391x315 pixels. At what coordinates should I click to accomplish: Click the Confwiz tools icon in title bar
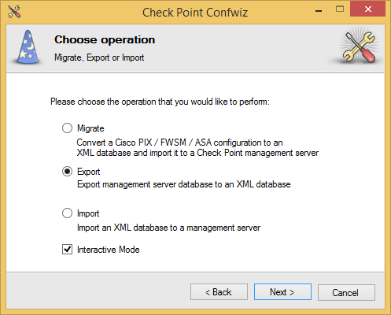click(x=14, y=12)
